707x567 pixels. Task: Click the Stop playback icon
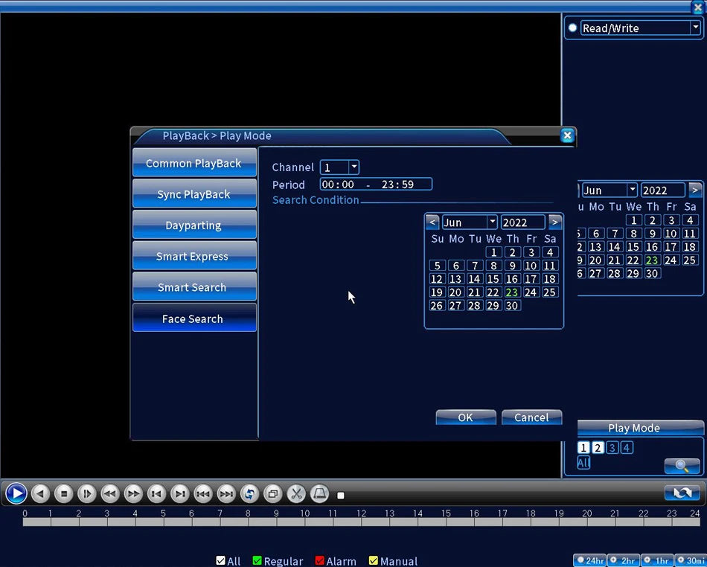[64, 493]
